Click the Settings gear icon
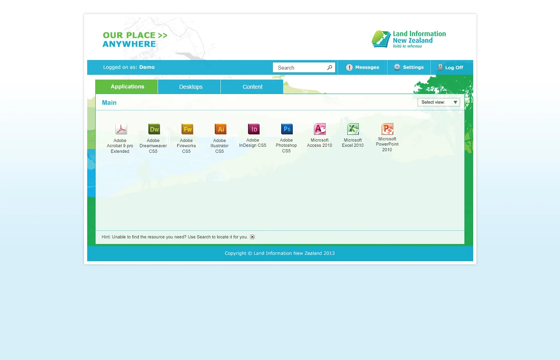The image size is (560, 360). pyautogui.click(x=397, y=67)
